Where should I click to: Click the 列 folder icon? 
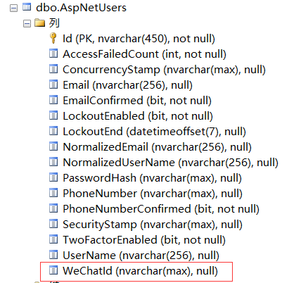click(40, 23)
